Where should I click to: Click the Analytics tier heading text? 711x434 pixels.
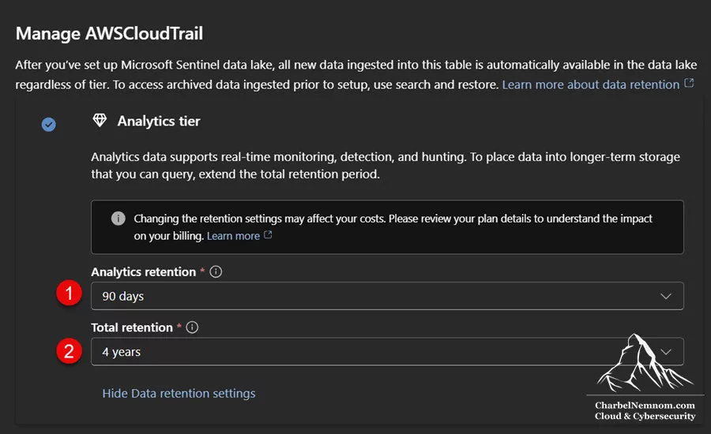click(x=159, y=121)
